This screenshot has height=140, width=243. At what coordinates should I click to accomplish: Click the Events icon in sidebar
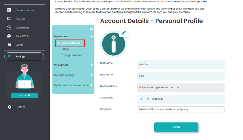(x=9, y=44)
